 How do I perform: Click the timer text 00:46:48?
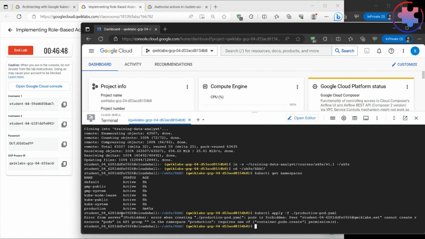coord(56,51)
